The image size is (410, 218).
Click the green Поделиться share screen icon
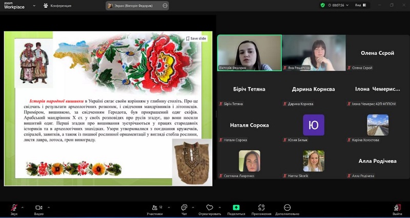[x=236, y=207]
